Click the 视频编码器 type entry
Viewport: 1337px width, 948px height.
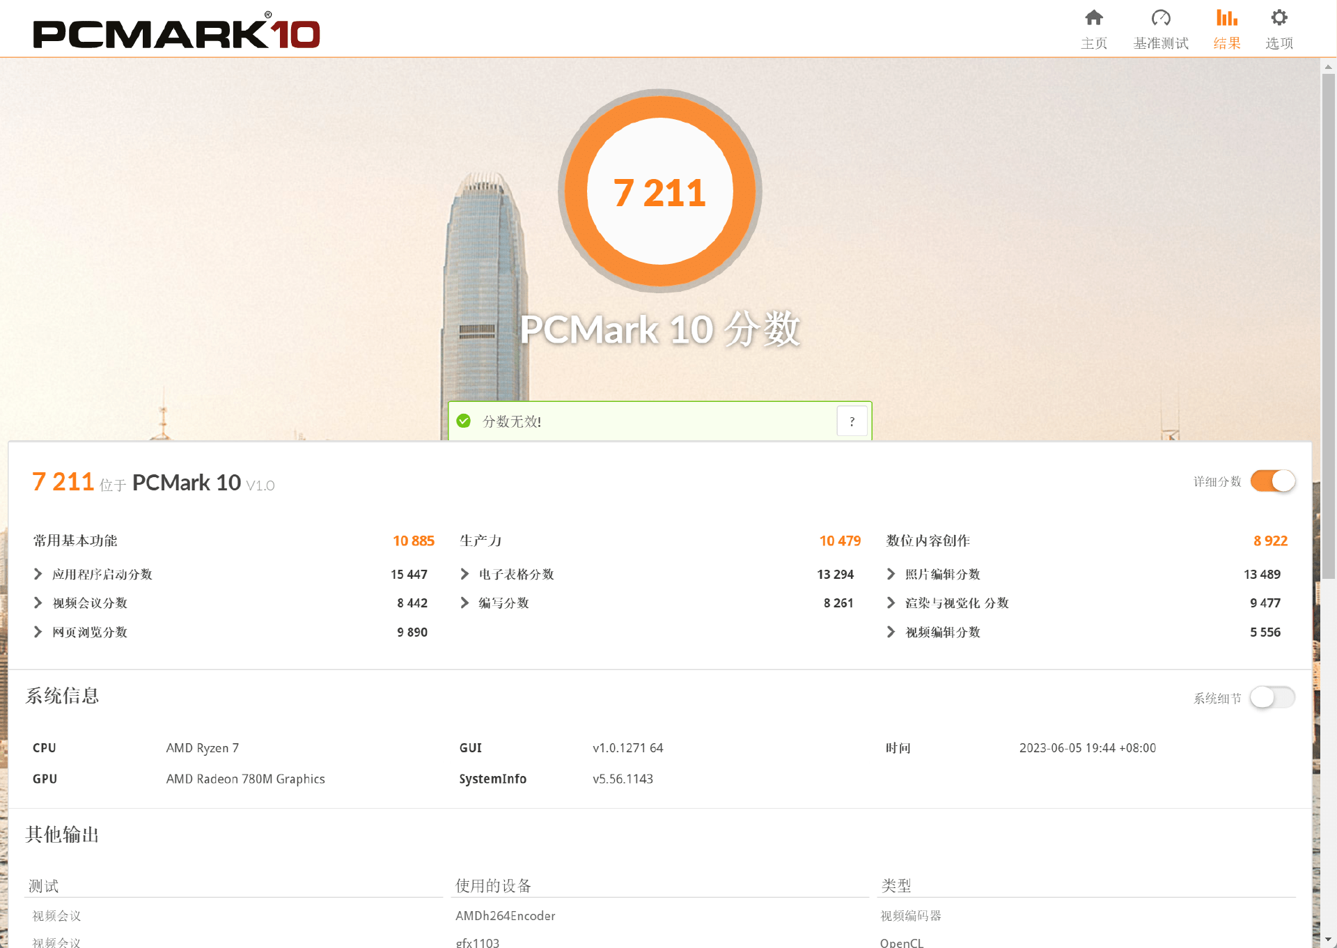pyautogui.click(x=911, y=916)
